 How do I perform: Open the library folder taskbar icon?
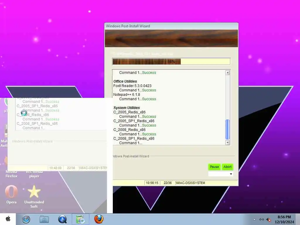44,219
